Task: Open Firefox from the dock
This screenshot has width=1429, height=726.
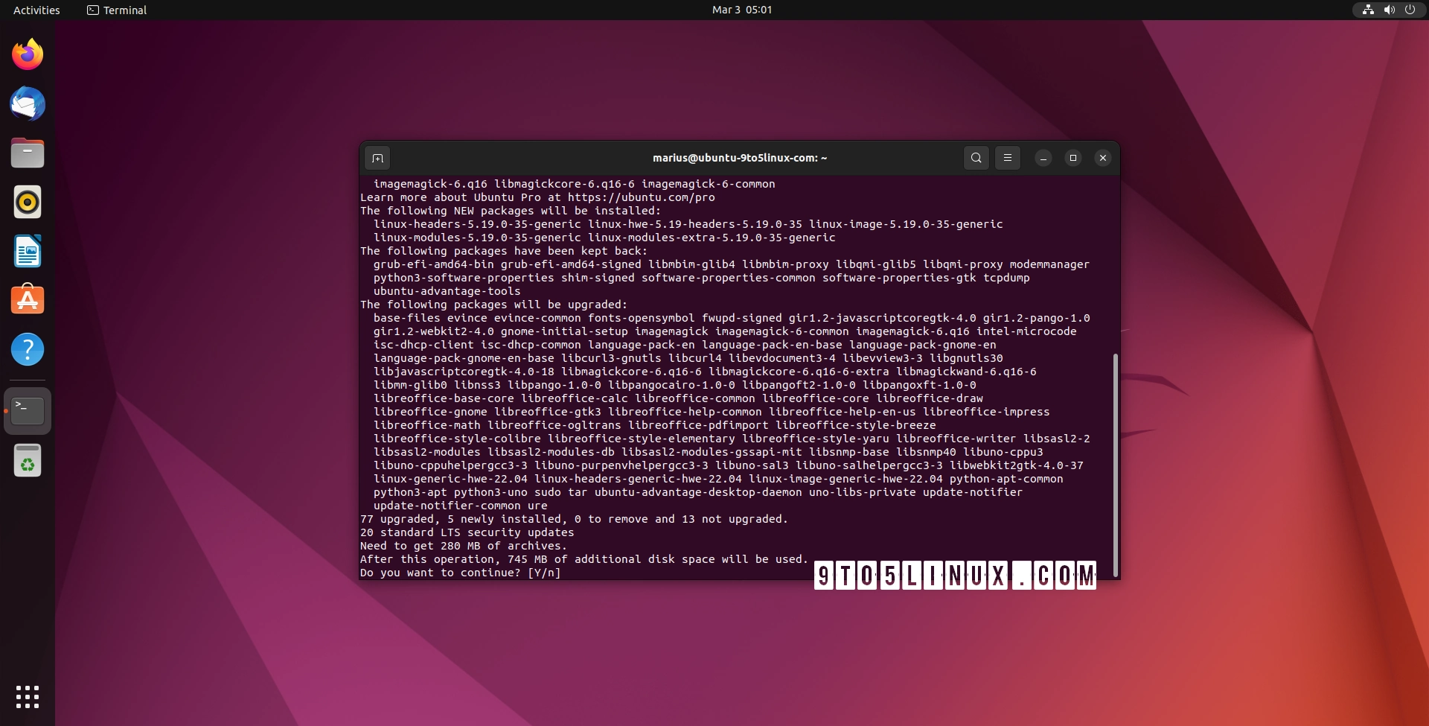Action: tap(28, 54)
